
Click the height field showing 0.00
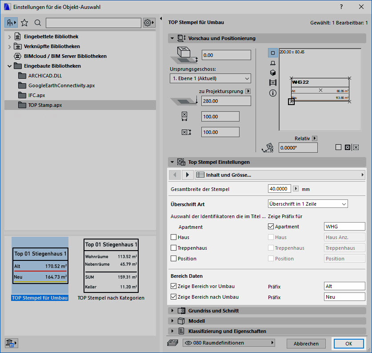(x=226, y=55)
